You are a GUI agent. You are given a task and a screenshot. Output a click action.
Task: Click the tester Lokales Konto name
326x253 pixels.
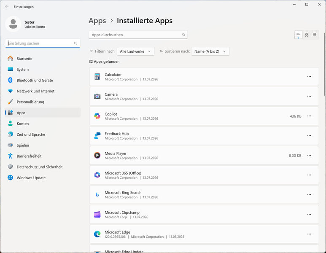tap(35, 24)
